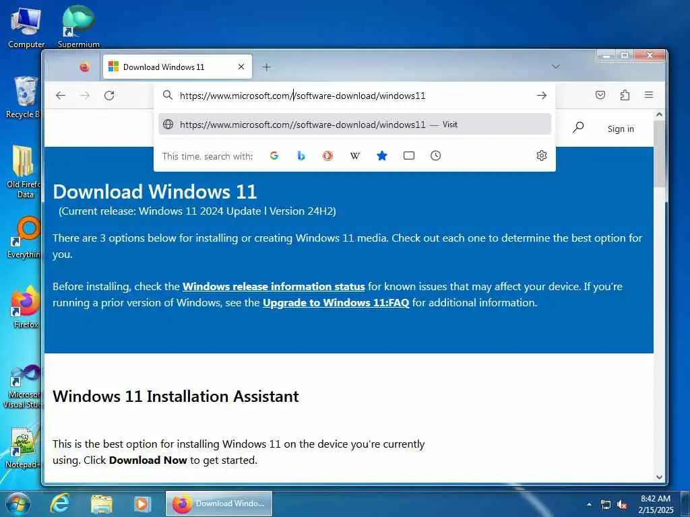This screenshot has width=690, height=517.
Task: Show hidden tray icons arrow
Action: [589, 504]
